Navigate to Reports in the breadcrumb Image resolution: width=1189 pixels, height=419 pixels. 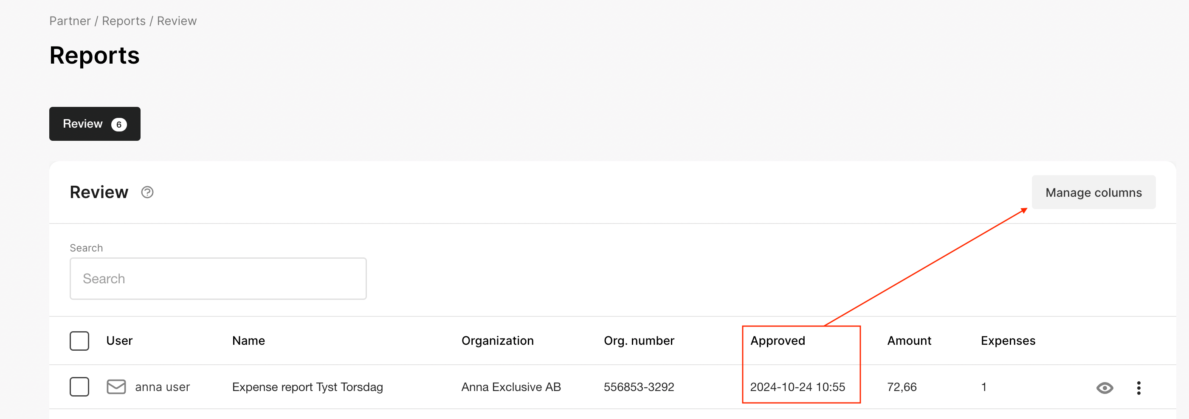123,21
